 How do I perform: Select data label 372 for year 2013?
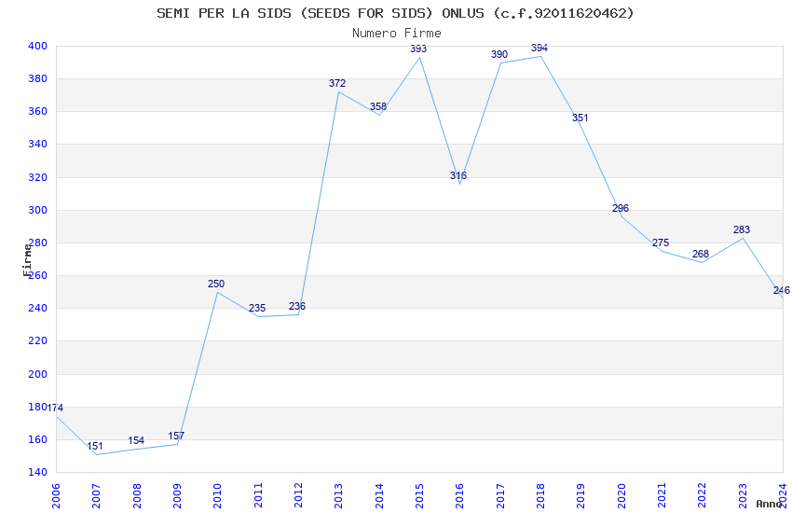(x=337, y=83)
